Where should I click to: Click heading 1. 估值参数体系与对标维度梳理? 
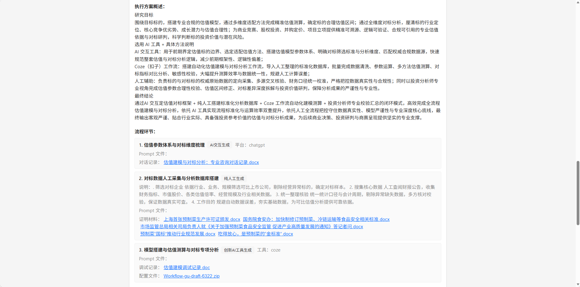[172, 145]
